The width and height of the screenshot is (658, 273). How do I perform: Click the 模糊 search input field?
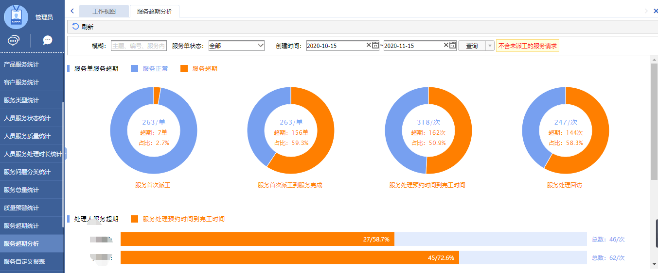tap(139, 46)
